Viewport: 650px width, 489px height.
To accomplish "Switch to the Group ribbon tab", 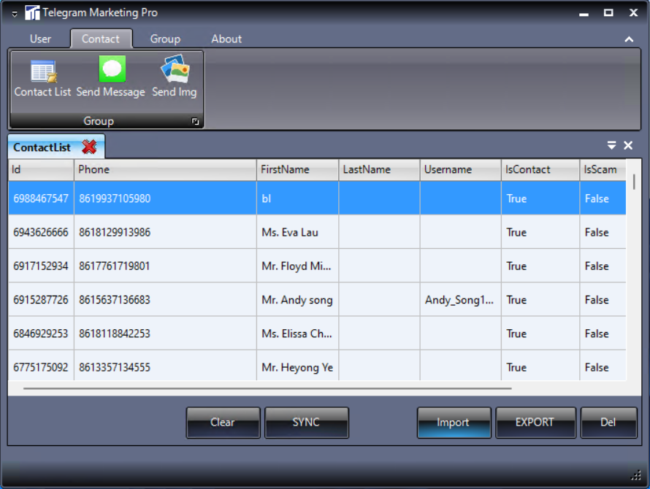I will click(x=165, y=39).
